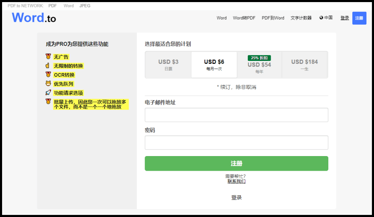374x217 pixels.
Task: Open the 文字计数器 navigation item
Action: pos(301,18)
